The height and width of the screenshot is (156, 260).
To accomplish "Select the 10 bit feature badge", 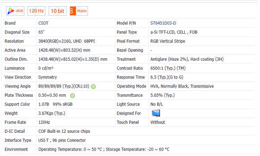I will click(x=57, y=11).
